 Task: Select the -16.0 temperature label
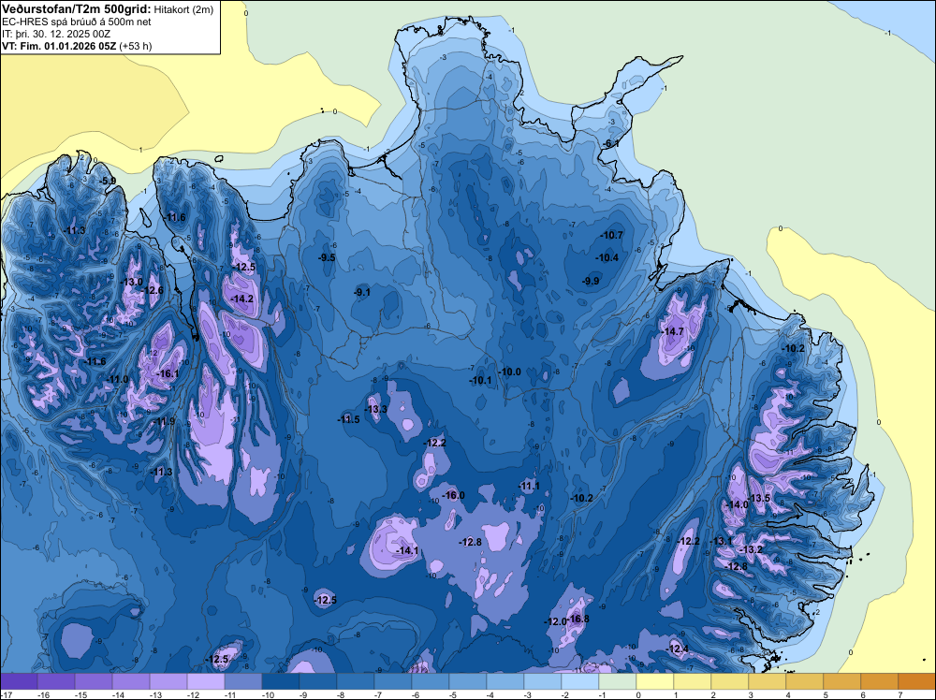pyautogui.click(x=453, y=495)
